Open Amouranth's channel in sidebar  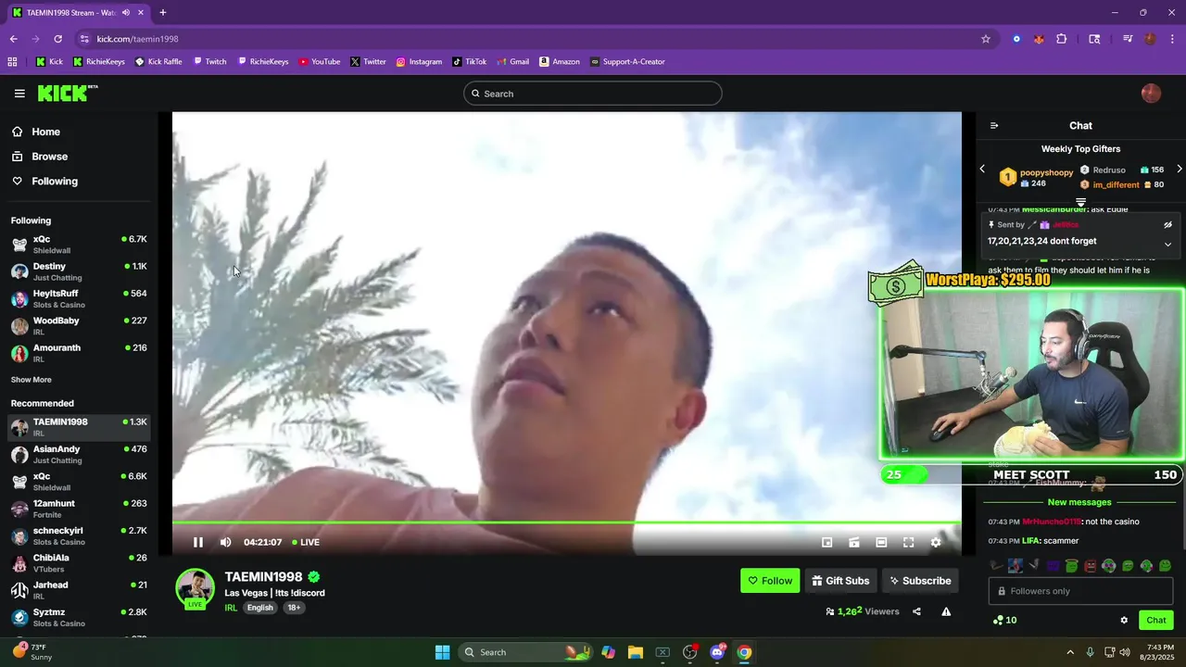tap(79, 353)
